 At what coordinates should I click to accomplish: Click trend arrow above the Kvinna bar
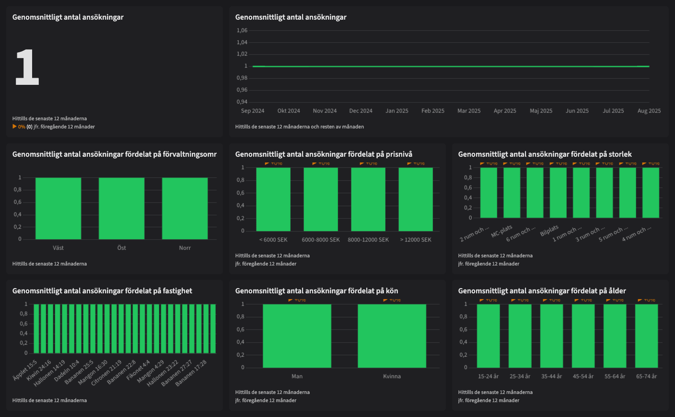click(385, 301)
